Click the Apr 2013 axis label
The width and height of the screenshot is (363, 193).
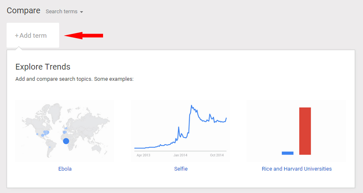(x=143, y=155)
